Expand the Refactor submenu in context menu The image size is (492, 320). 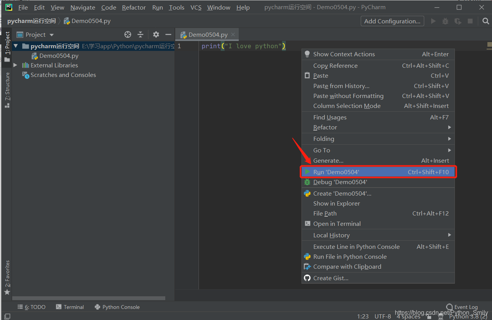pos(378,127)
